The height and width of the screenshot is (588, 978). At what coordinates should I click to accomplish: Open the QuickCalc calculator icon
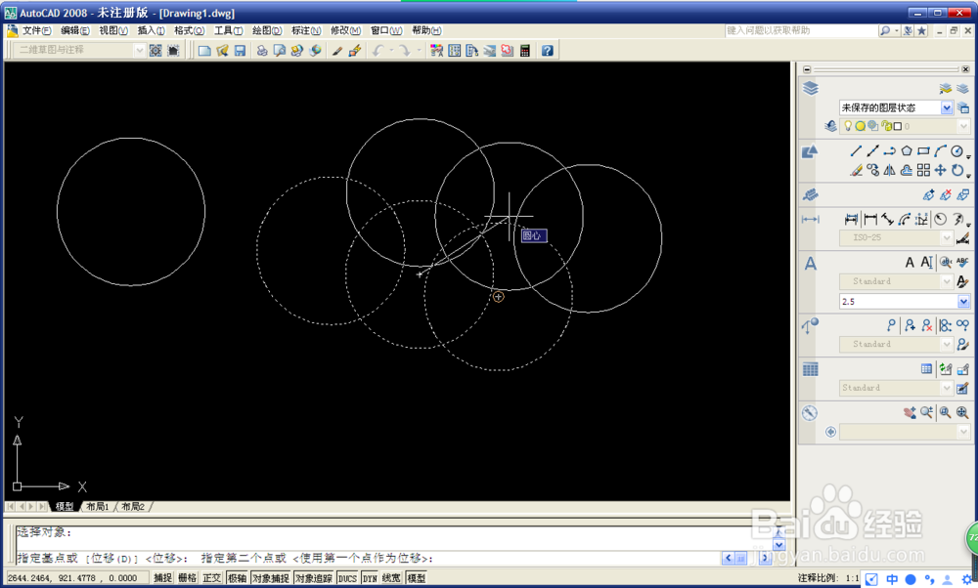click(524, 51)
